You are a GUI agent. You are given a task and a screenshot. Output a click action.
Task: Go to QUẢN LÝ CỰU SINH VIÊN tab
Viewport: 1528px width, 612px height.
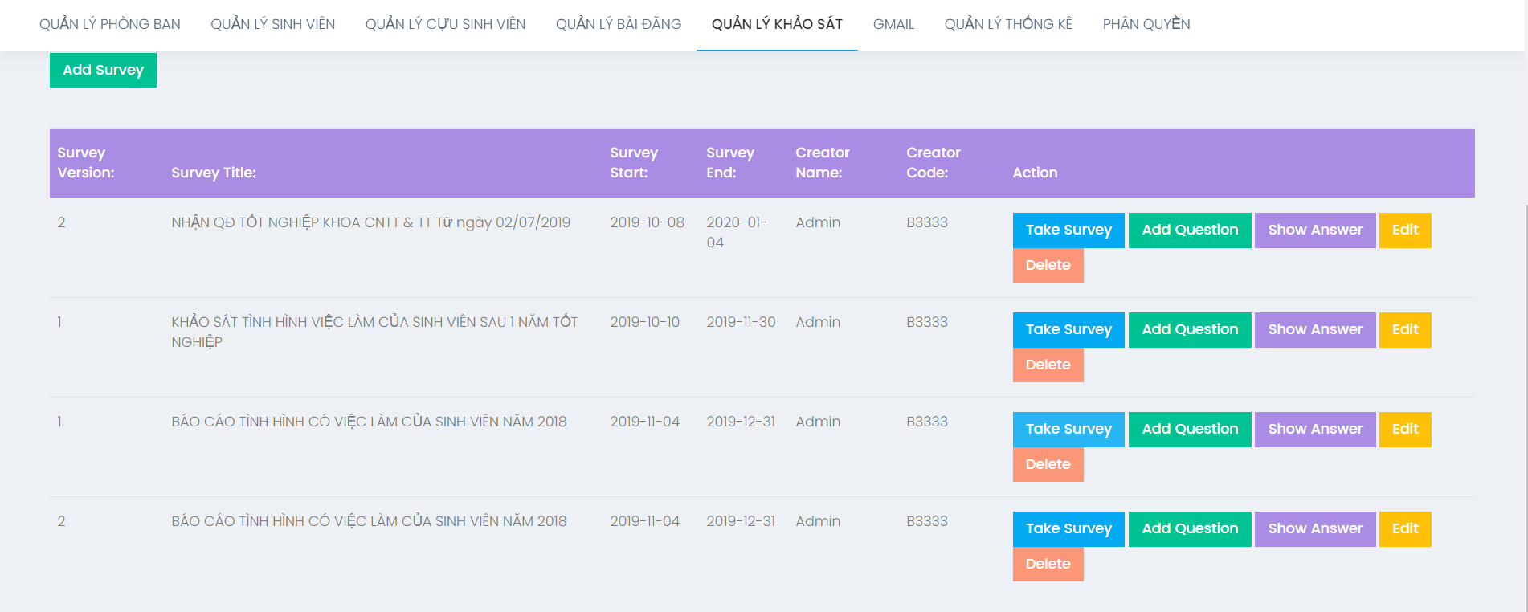(x=445, y=24)
